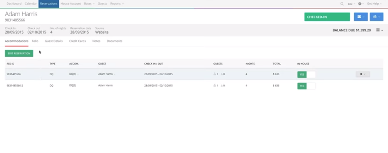Viewport: 388px width, 153px height.
Task: Expand Adam Harris guest dropdown in first row
Action: click(x=107, y=74)
